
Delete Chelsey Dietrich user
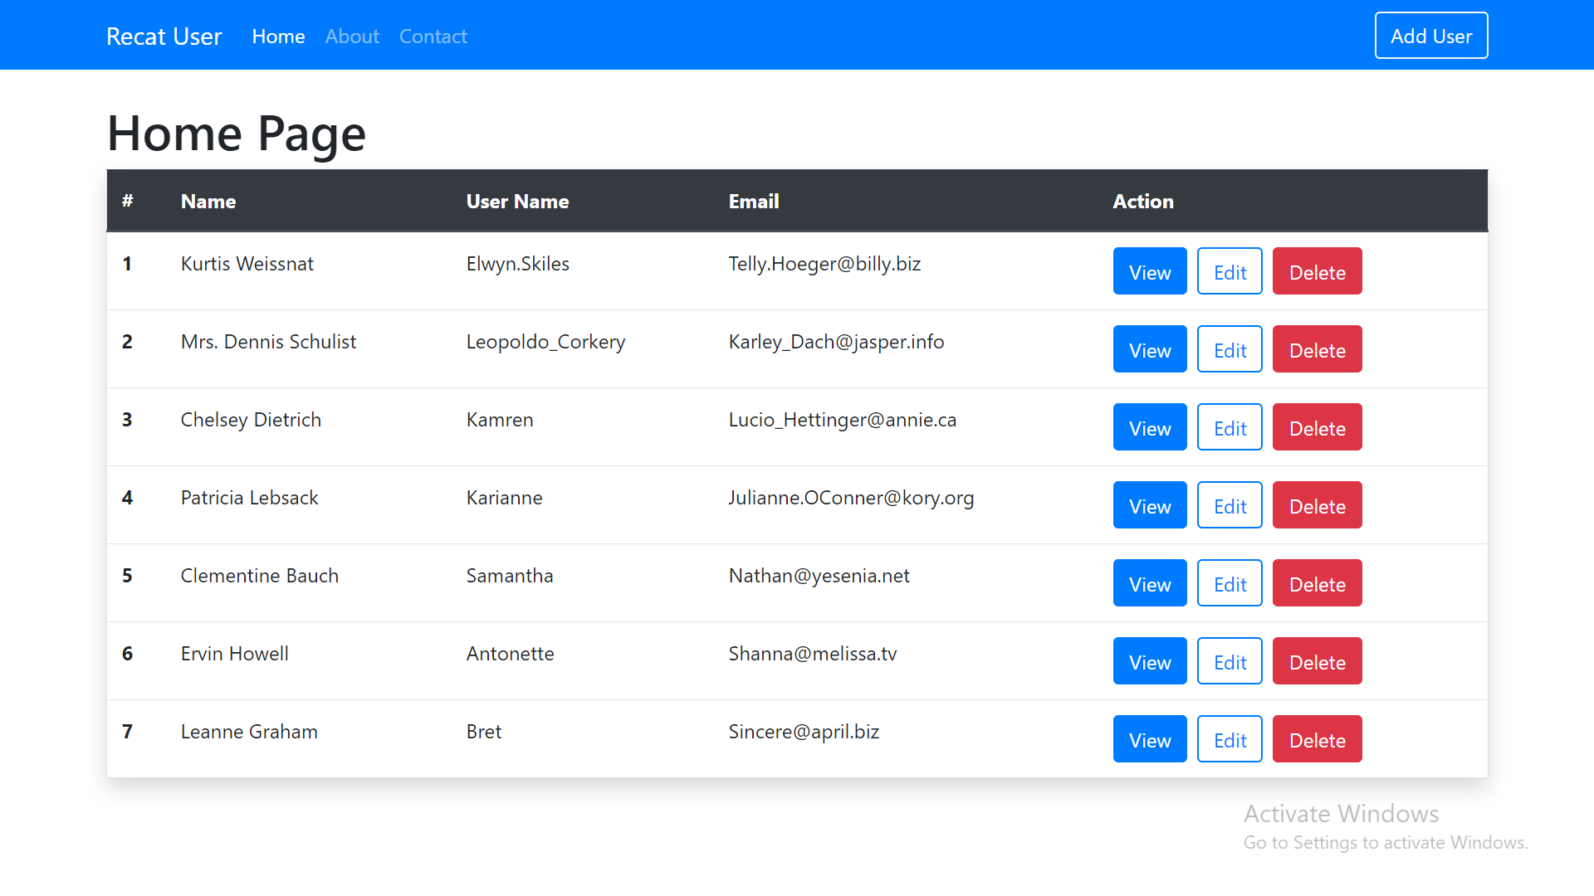[x=1316, y=427]
